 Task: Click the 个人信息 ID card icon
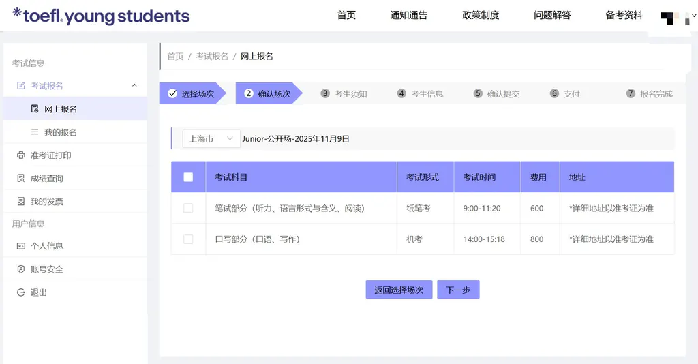click(20, 246)
